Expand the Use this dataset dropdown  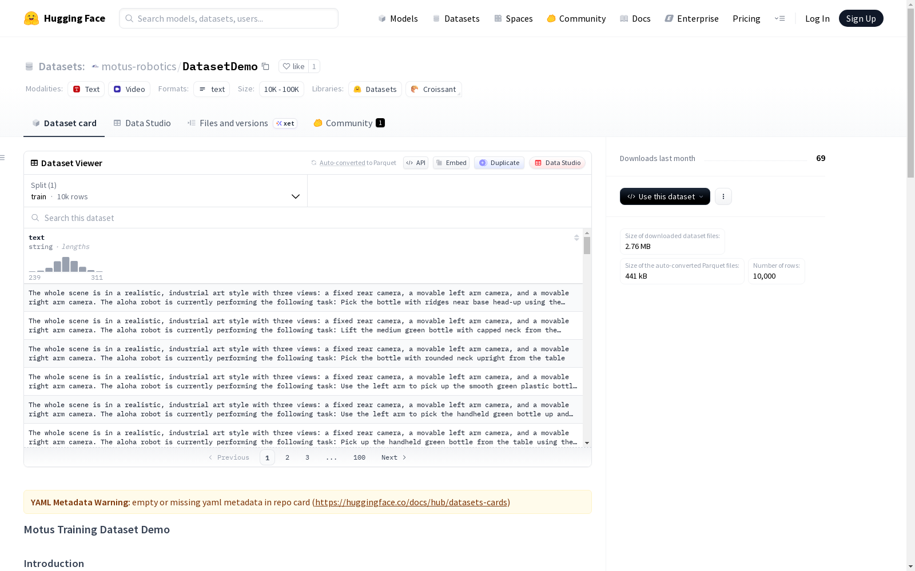point(665,196)
